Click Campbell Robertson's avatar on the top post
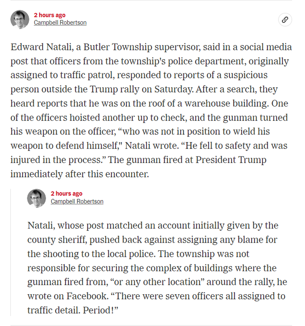This screenshot has width=305, height=326. [20, 20]
